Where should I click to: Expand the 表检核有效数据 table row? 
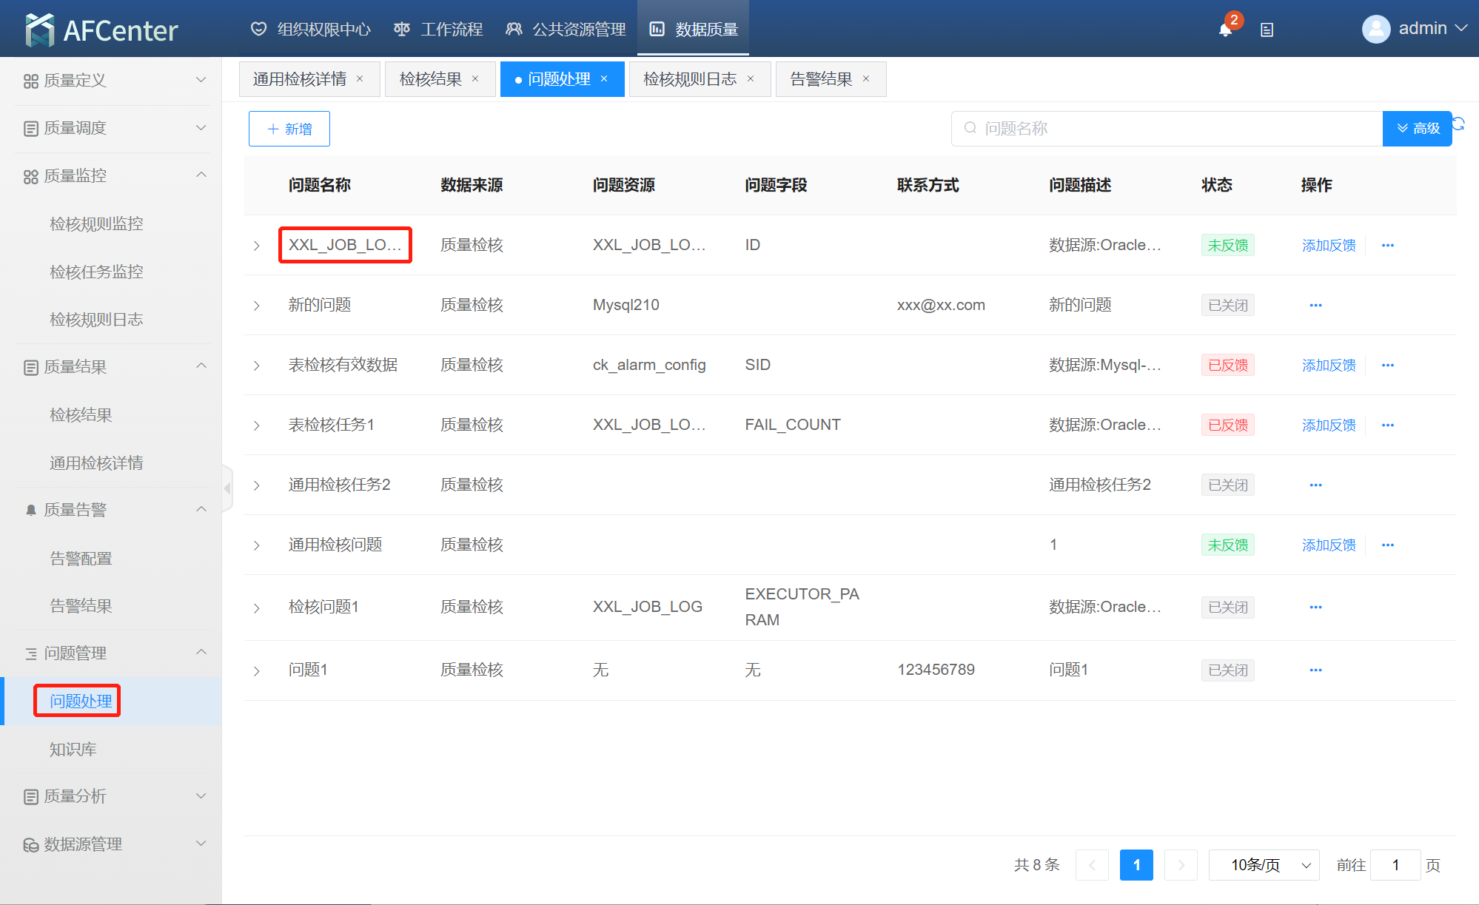point(257,366)
